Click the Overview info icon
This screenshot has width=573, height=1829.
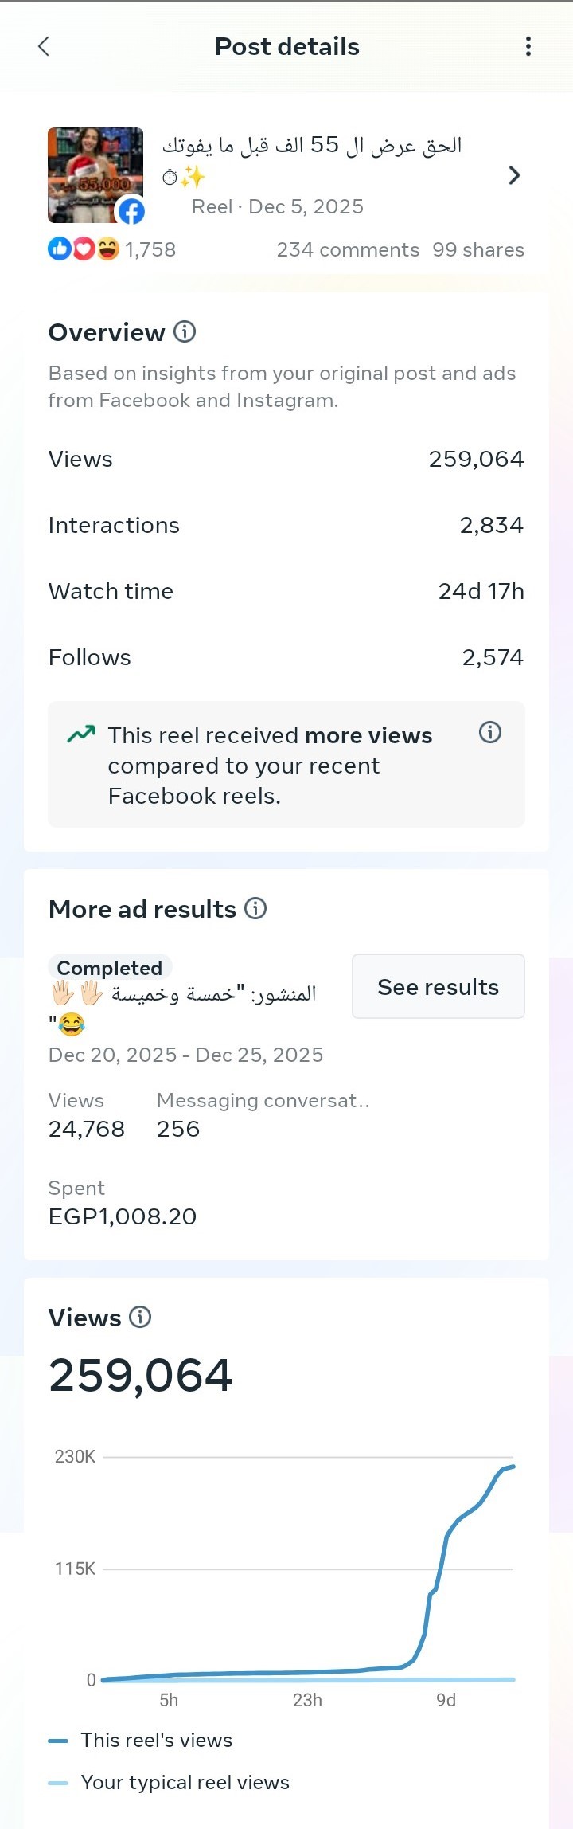(185, 331)
